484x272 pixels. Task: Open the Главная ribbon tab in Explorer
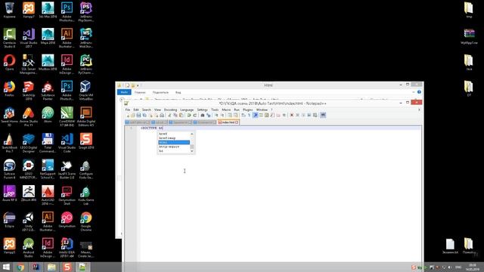[140, 92]
